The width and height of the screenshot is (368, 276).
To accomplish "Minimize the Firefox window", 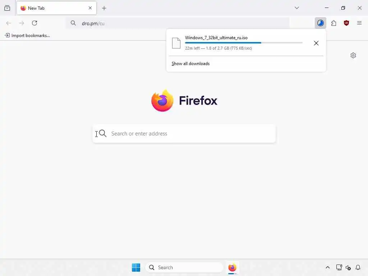I will 326,8.
